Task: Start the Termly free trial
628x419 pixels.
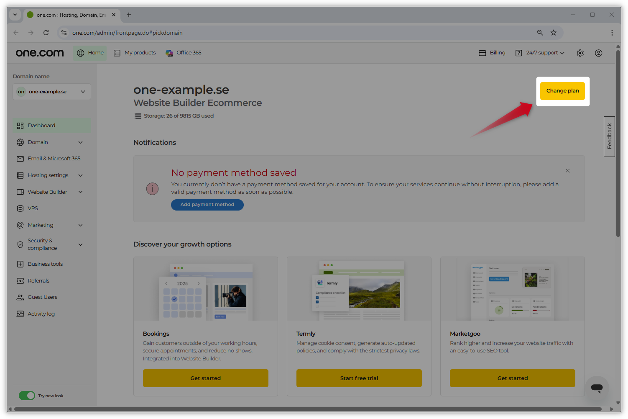Action: click(x=359, y=378)
